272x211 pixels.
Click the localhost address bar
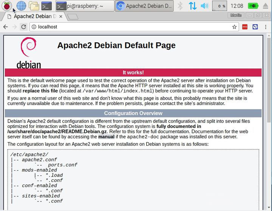[134, 27]
